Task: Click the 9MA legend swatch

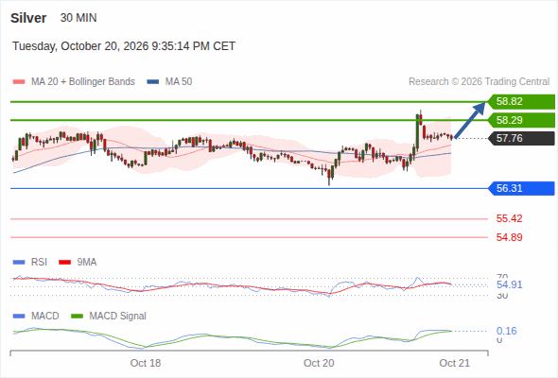Action: pyautogui.click(x=64, y=263)
